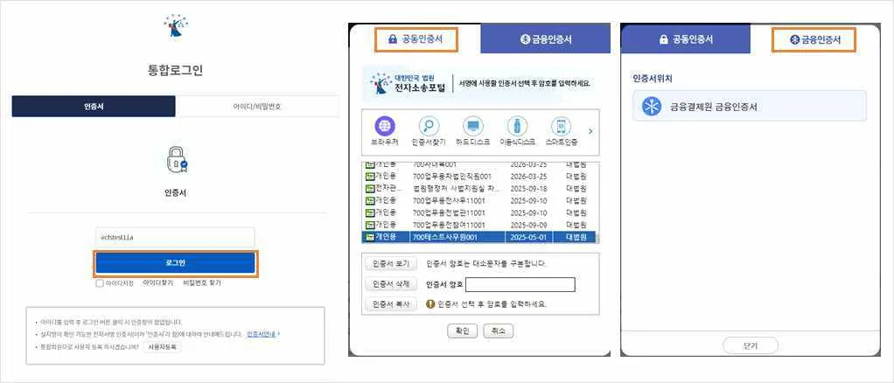Viewport: 894px width, 383px height.
Task: Focus the 인증서 암호 password field
Action: point(520,284)
